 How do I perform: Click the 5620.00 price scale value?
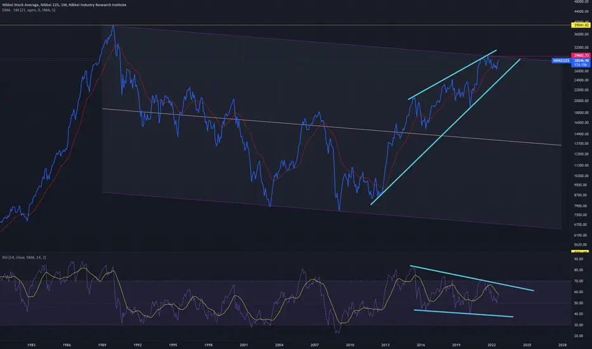[581, 244]
